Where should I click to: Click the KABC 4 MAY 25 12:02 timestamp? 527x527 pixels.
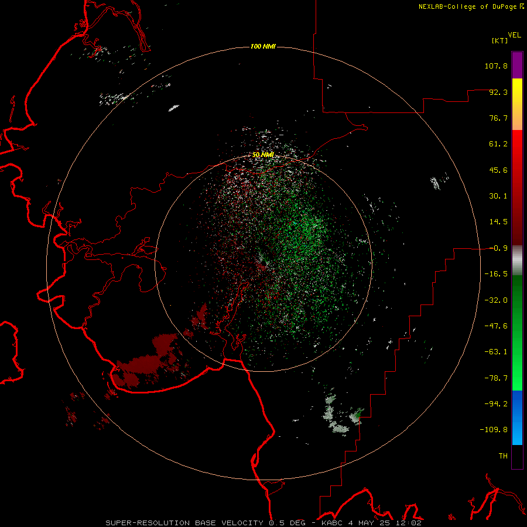click(x=371, y=523)
